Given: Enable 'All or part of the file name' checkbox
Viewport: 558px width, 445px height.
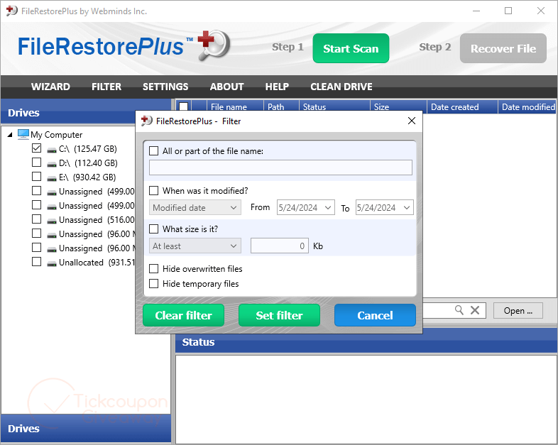Looking at the screenshot, I should pyautogui.click(x=154, y=151).
